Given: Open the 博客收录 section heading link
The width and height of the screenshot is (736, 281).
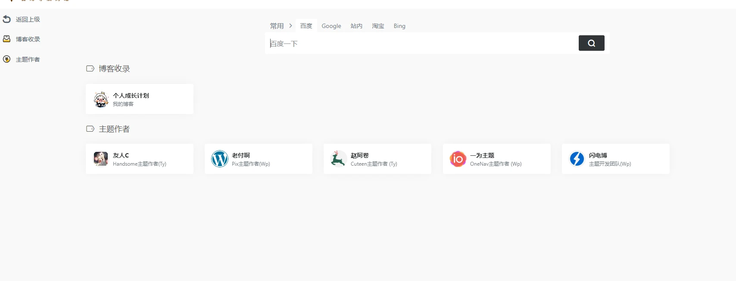Looking at the screenshot, I should point(114,69).
